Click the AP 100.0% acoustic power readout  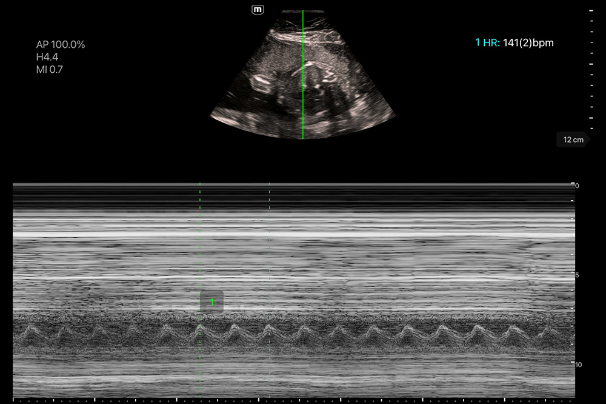click(61, 45)
